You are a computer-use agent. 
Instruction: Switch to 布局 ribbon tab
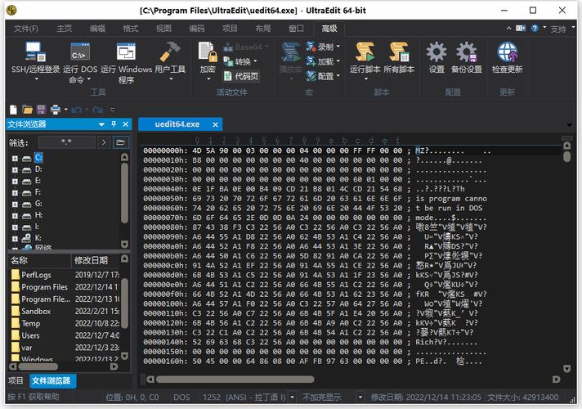(x=262, y=29)
